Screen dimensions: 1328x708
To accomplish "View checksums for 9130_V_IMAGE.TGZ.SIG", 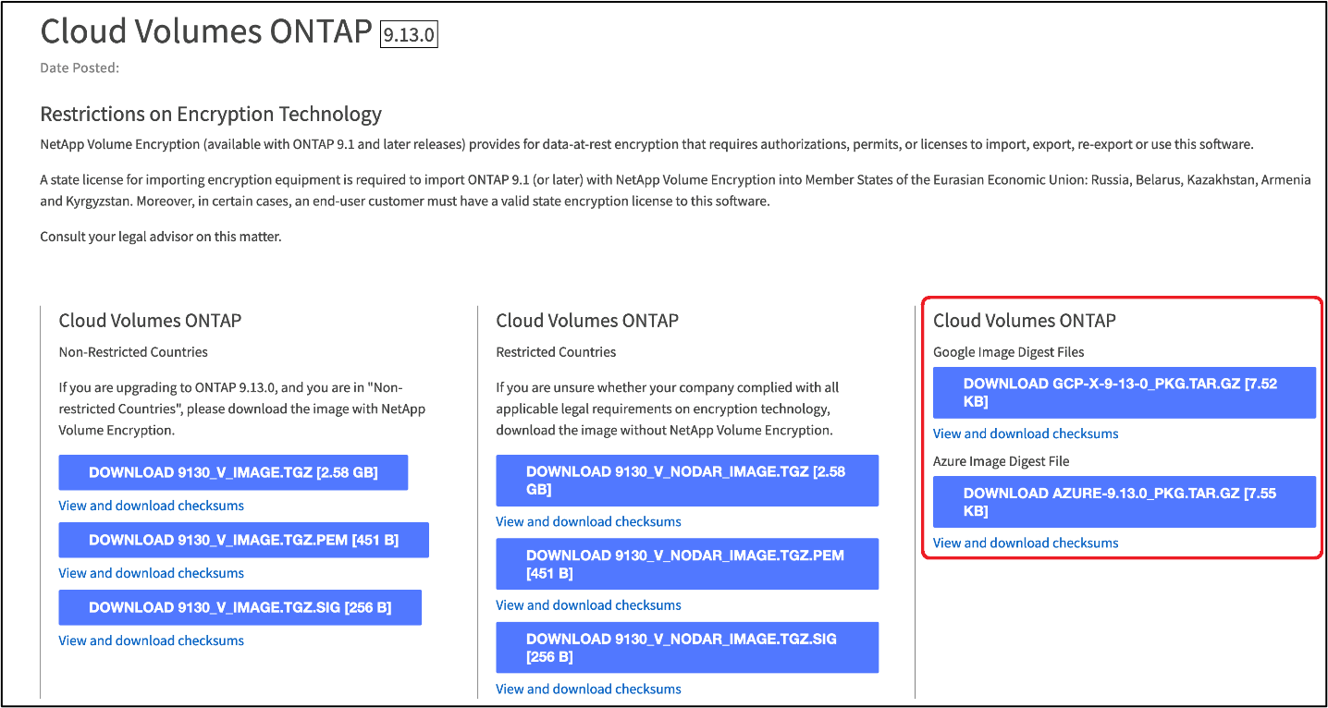I will point(152,641).
